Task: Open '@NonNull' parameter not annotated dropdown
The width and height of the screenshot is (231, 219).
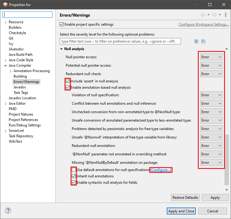Action: [x=211, y=154]
